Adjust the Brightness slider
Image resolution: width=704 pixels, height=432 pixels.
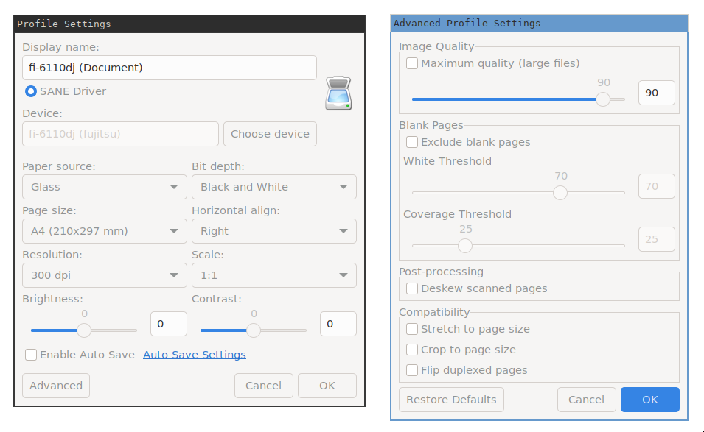[x=83, y=330]
